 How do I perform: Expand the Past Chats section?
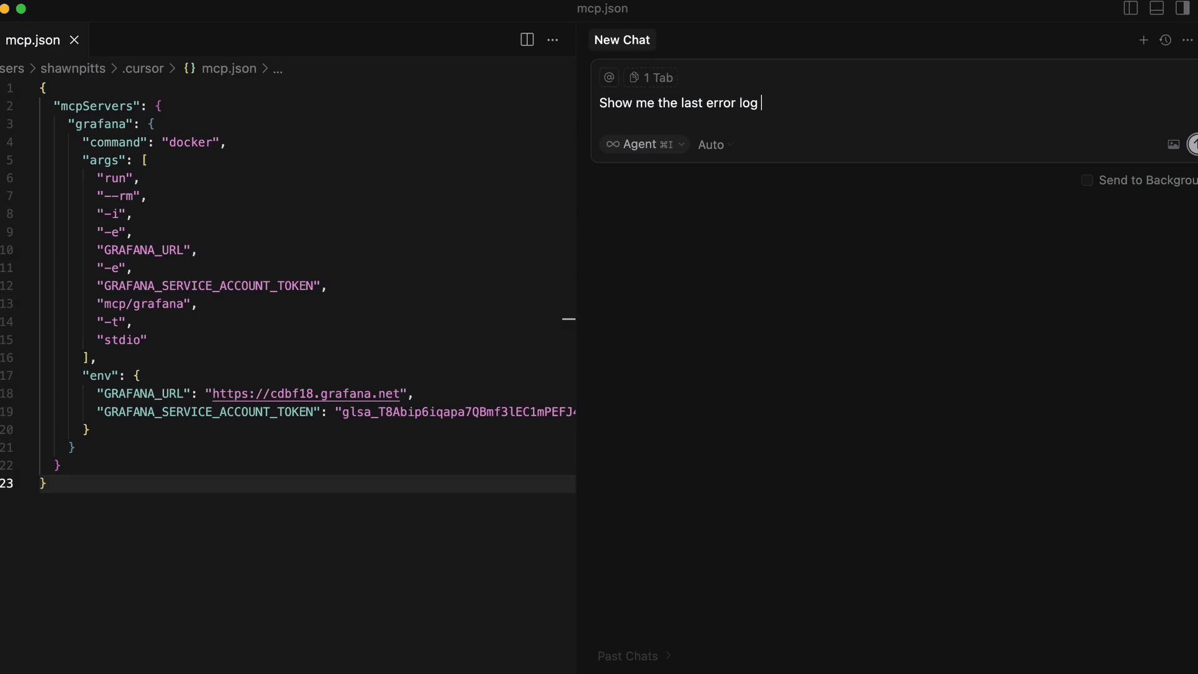pos(633,656)
